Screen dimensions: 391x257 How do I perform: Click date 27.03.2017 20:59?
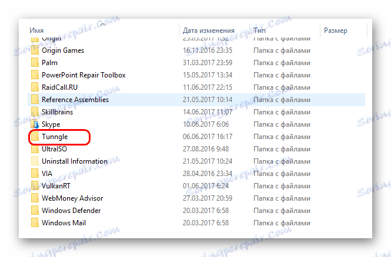click(208, 198)
